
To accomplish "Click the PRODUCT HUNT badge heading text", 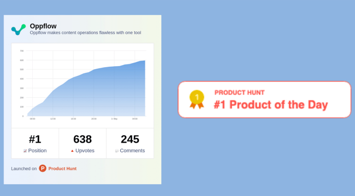I will (x=240, y=93).
